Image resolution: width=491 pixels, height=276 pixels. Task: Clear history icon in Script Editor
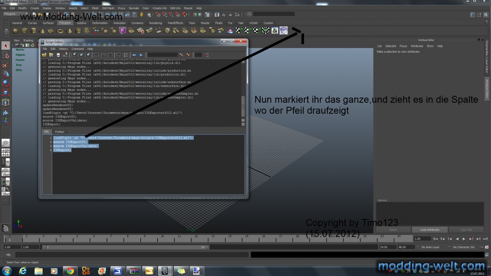click(74, 55)
